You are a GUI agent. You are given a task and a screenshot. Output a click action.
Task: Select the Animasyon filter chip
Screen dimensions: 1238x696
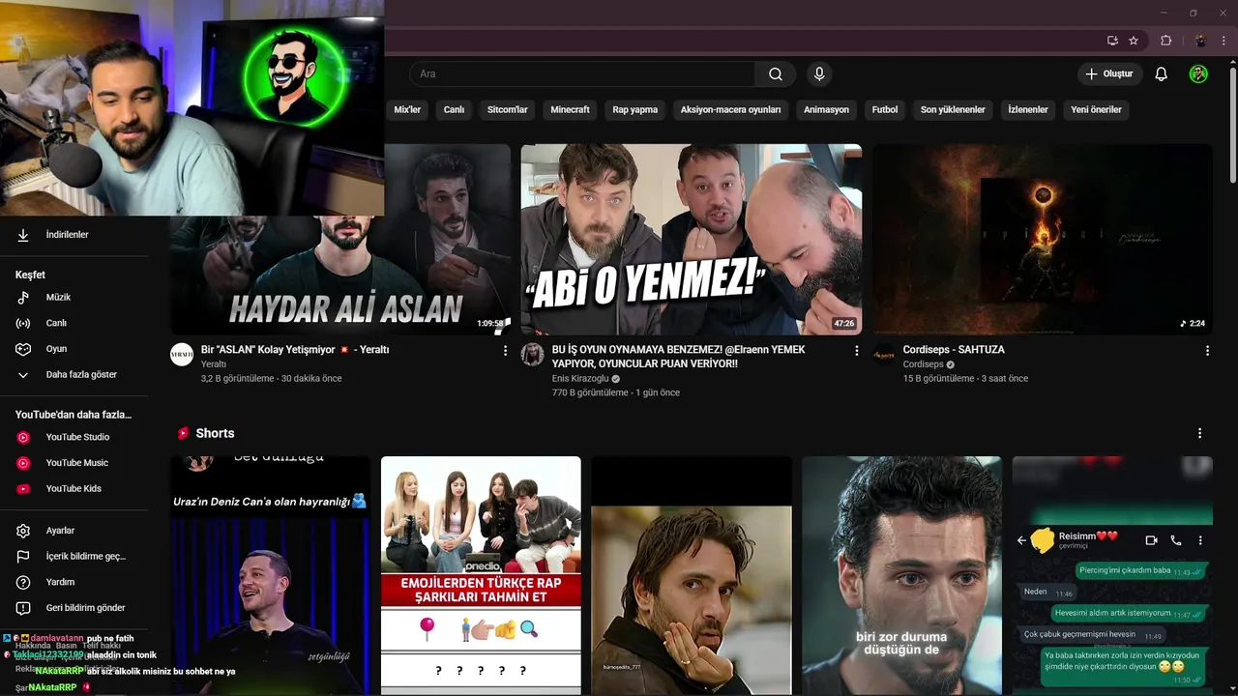pyautogui.click(x=827, y=110)
